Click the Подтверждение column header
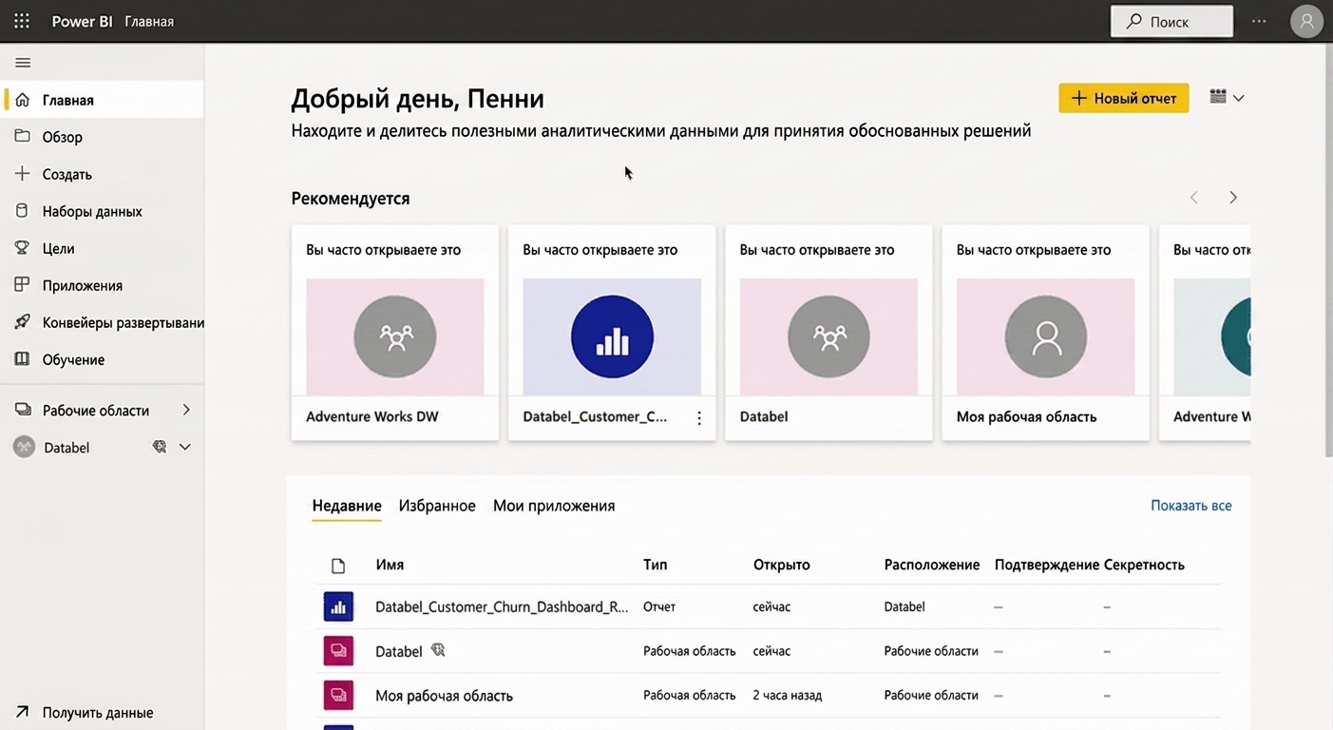The height and width of the screenshot is (730, 1333). click(1047, 565)
